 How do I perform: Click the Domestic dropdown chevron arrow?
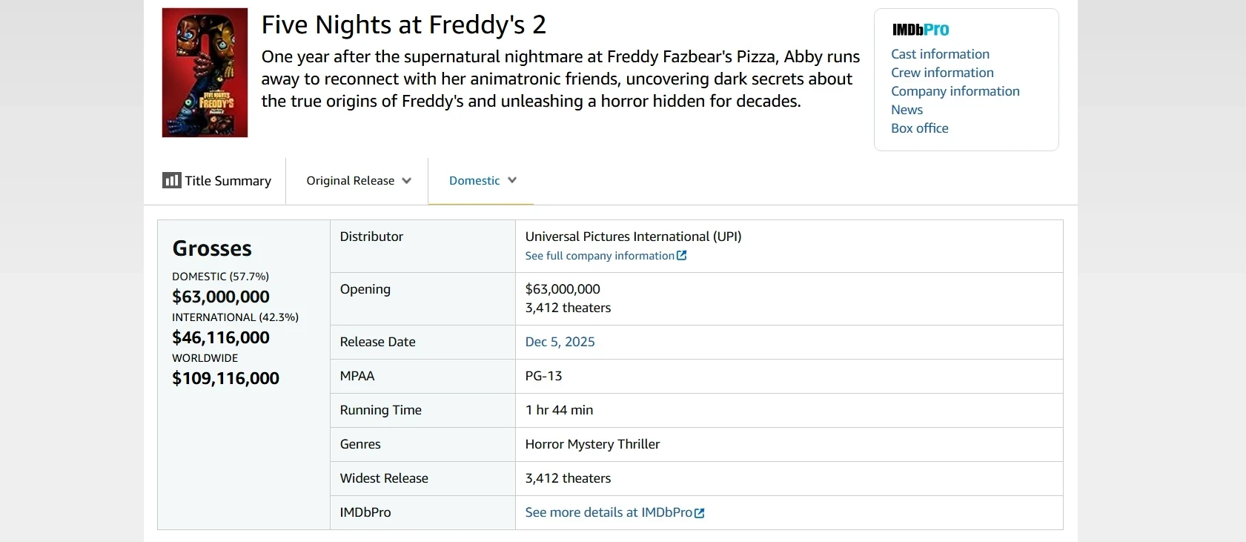tap(512, 180)
